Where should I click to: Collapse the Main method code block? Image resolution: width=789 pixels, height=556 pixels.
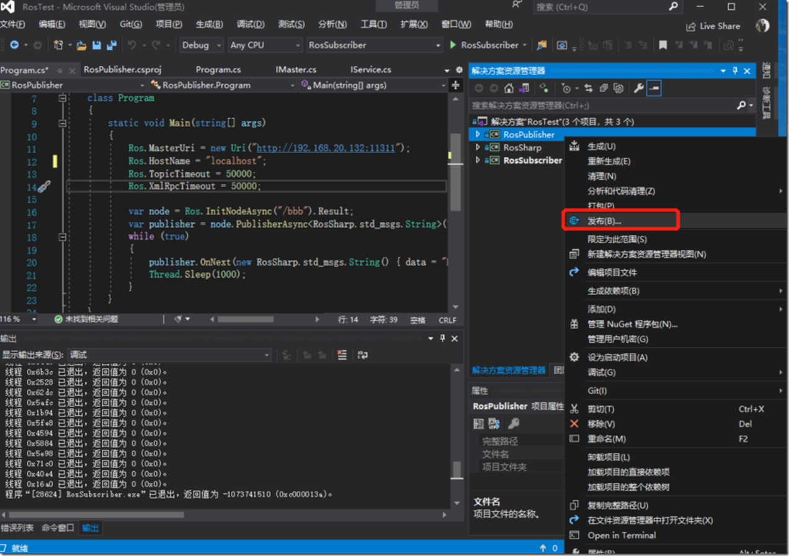click(63, 123)
